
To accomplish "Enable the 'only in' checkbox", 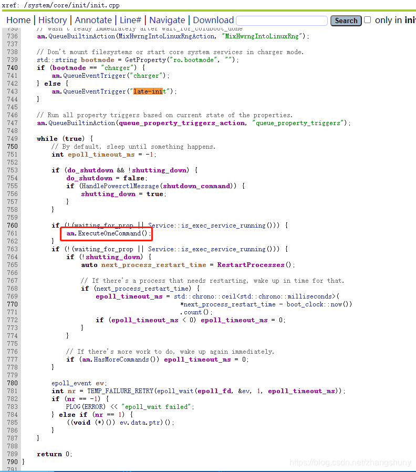I will (367, 20).
